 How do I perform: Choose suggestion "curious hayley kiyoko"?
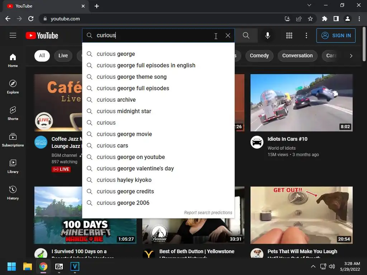[x=158, y=180]
